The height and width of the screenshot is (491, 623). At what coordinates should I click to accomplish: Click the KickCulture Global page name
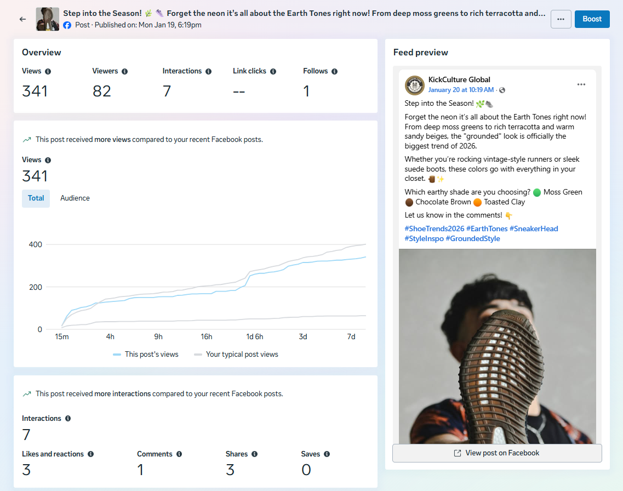[459, 79]
